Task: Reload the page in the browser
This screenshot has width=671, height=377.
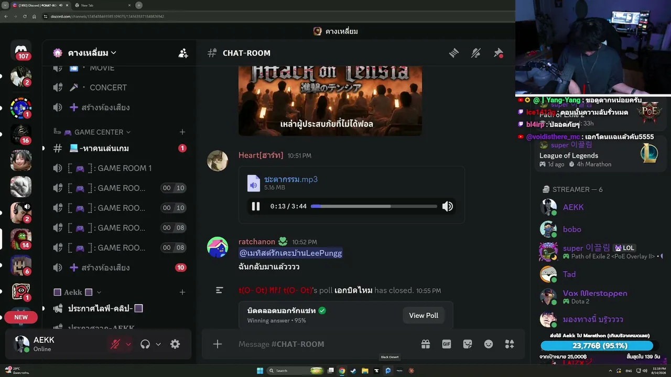Action: coord(25,16)
